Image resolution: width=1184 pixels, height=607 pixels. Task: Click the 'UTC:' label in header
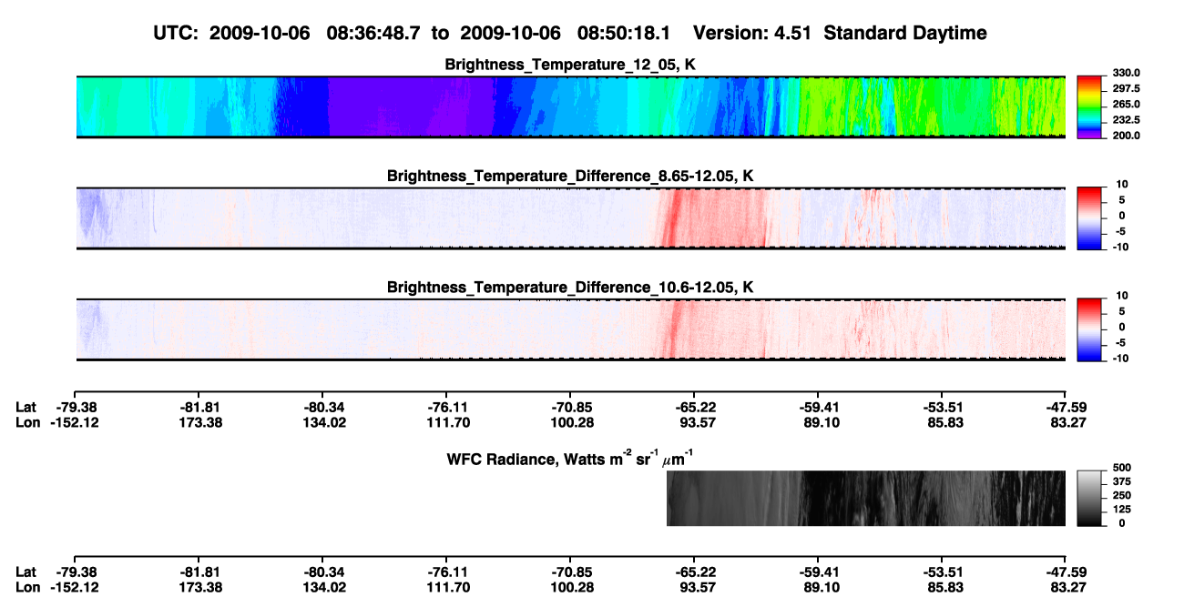tap(176, 34)
